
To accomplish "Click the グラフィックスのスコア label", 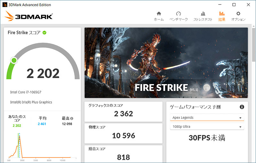I will pos(106,105).
